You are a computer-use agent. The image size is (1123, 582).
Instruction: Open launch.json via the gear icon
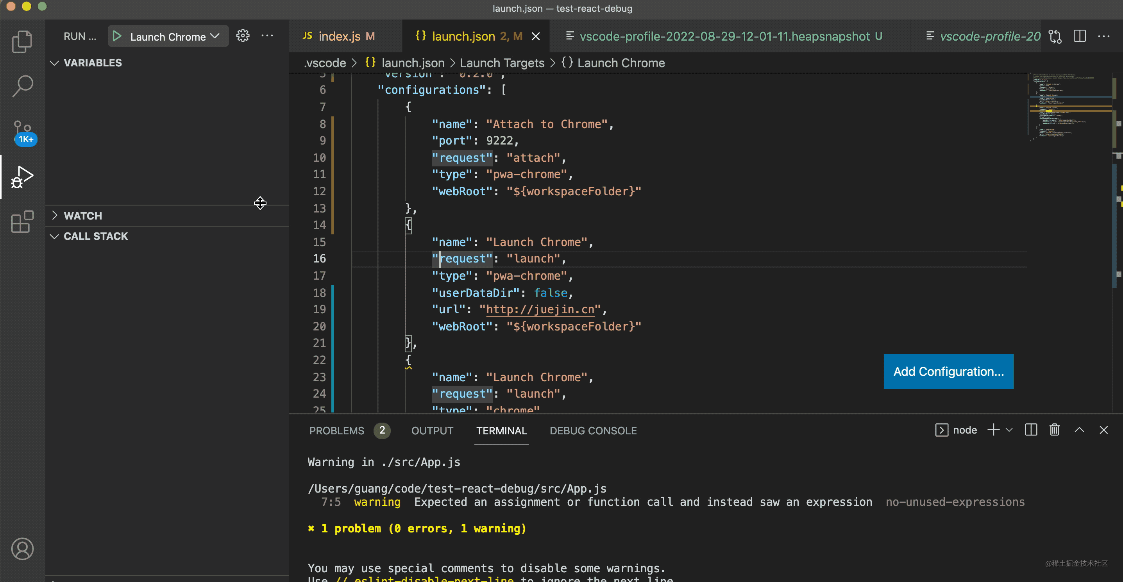(243, 36)
